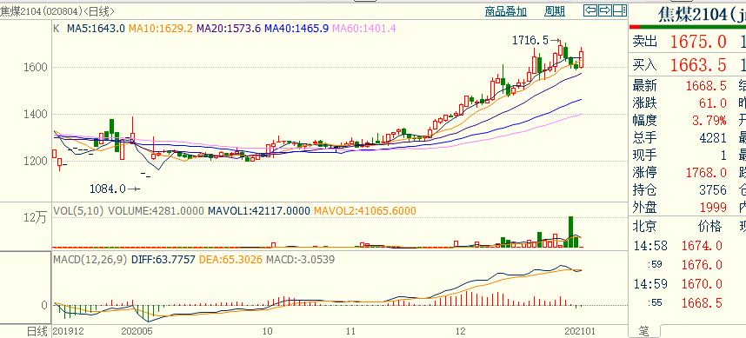Click the 1084.0 low price marker
This screenshot has width=746, height=338.
click(x=108, y=189)
